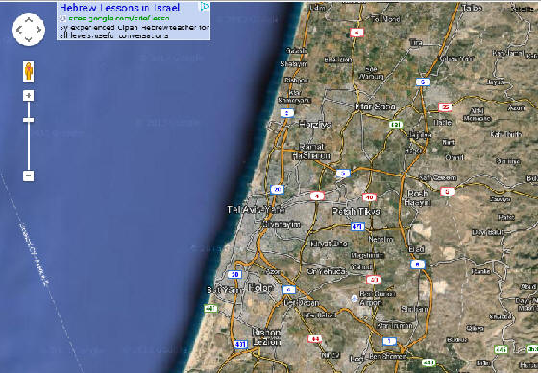This screenshot has height=373, width=541.
Task: Switch to Satellite map view
Action: point(523,9)
